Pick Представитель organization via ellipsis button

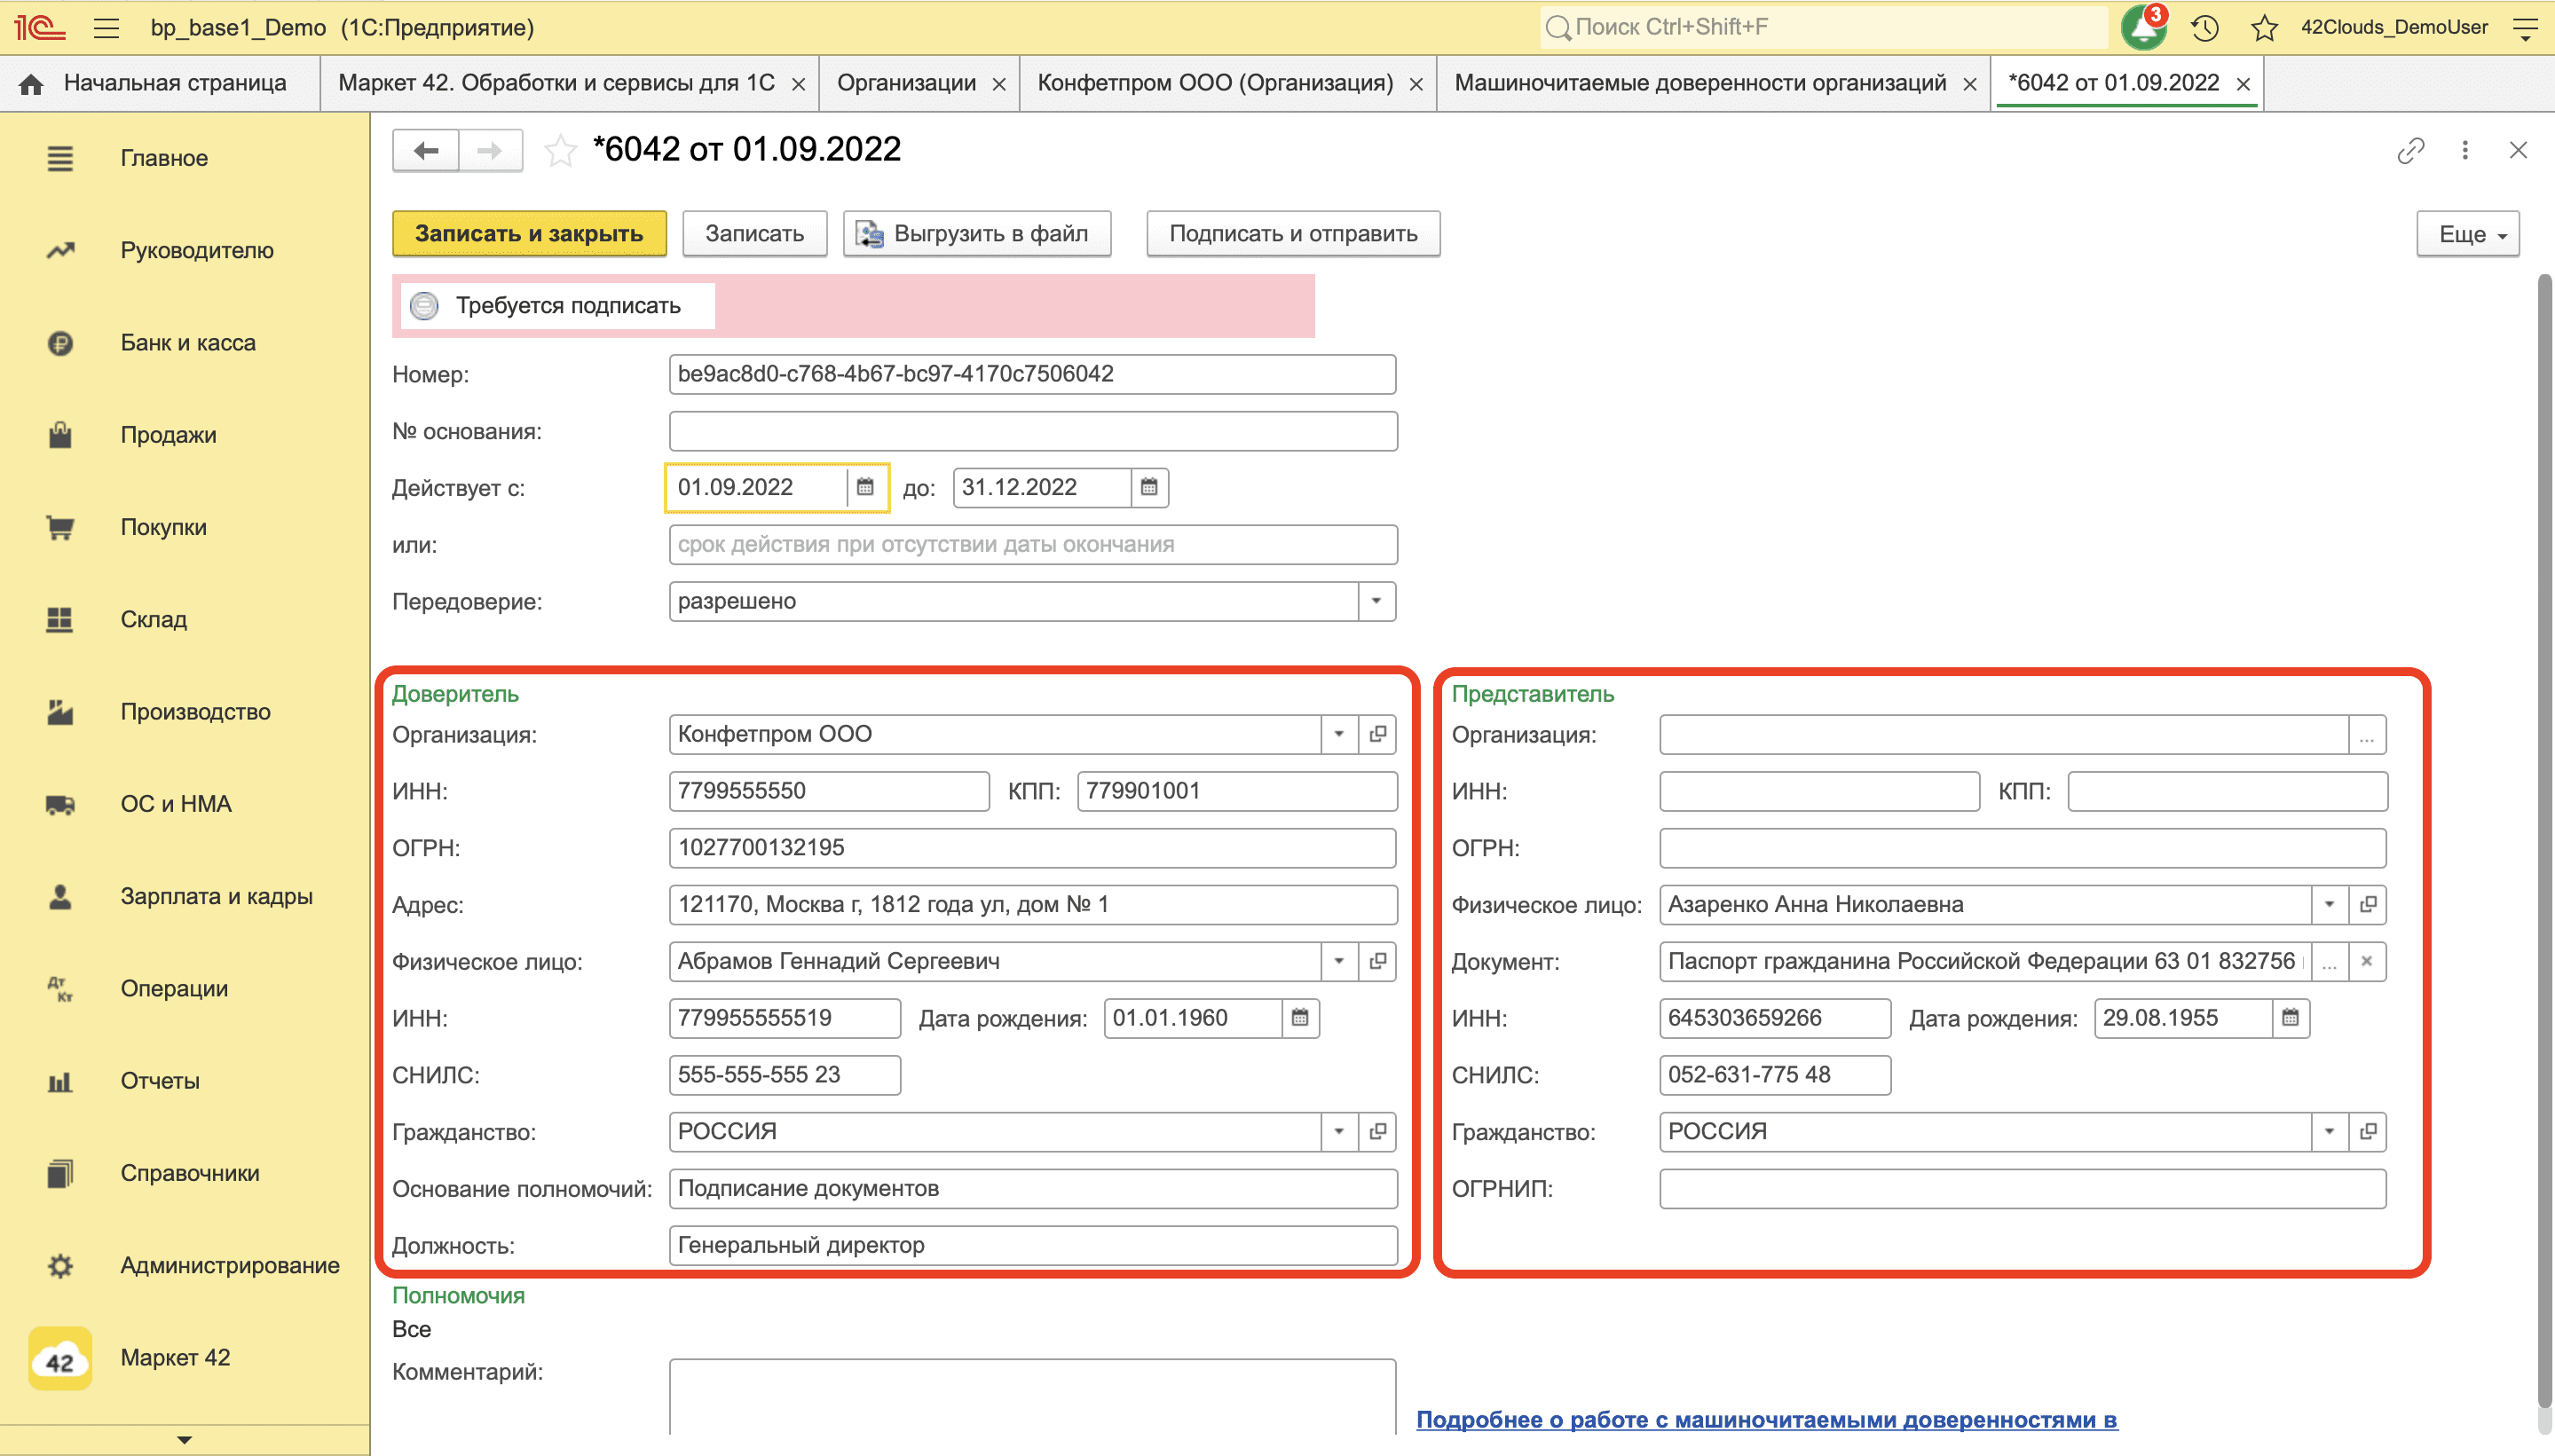[x=2367, y=734]
